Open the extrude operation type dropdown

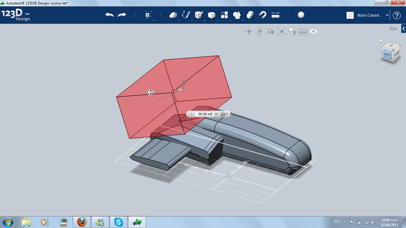[x=224, y=114]
